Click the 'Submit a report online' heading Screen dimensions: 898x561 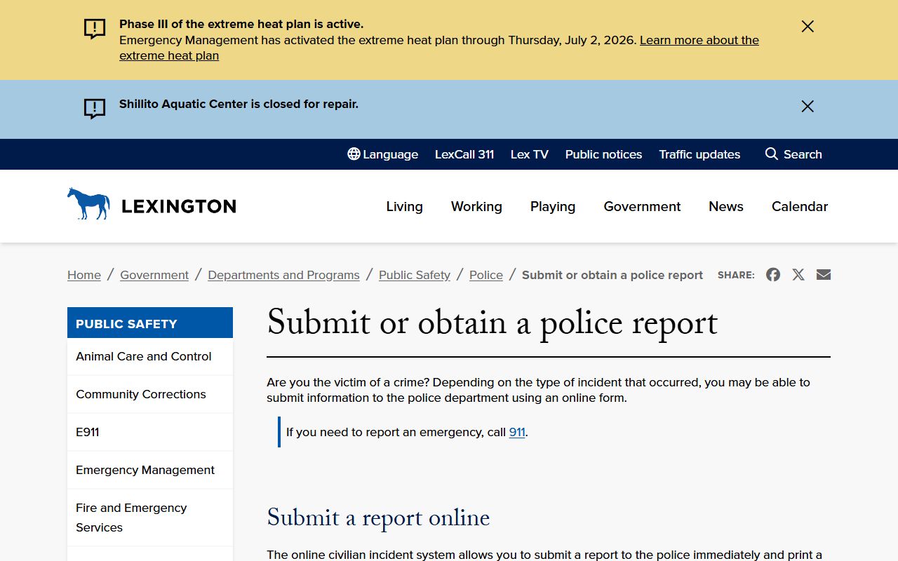pyautogui.click(x=379, y=518)
